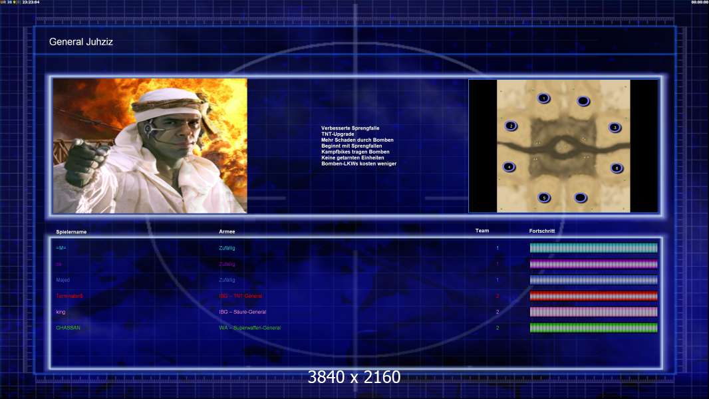709x399 pixels.
Task: Select player name king in list
Action: point(61,312)
